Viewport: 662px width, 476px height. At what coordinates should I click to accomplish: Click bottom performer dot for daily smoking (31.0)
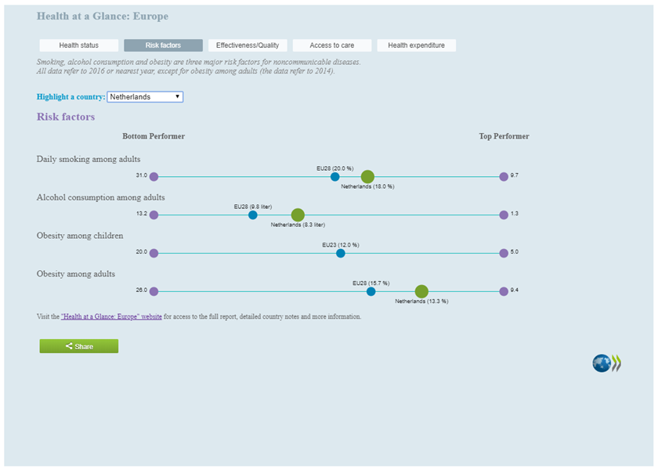154,177
